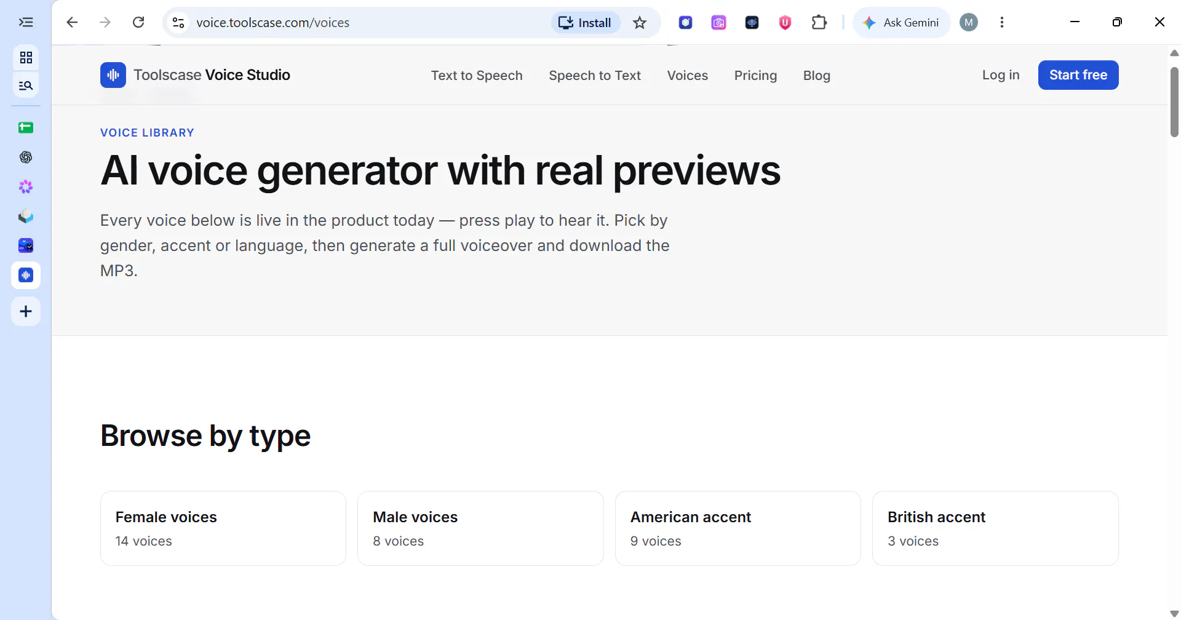This screenshot has height=620, width=1181.
Task: Open the search tabs icon in sidebar
Action: (26, 85)
